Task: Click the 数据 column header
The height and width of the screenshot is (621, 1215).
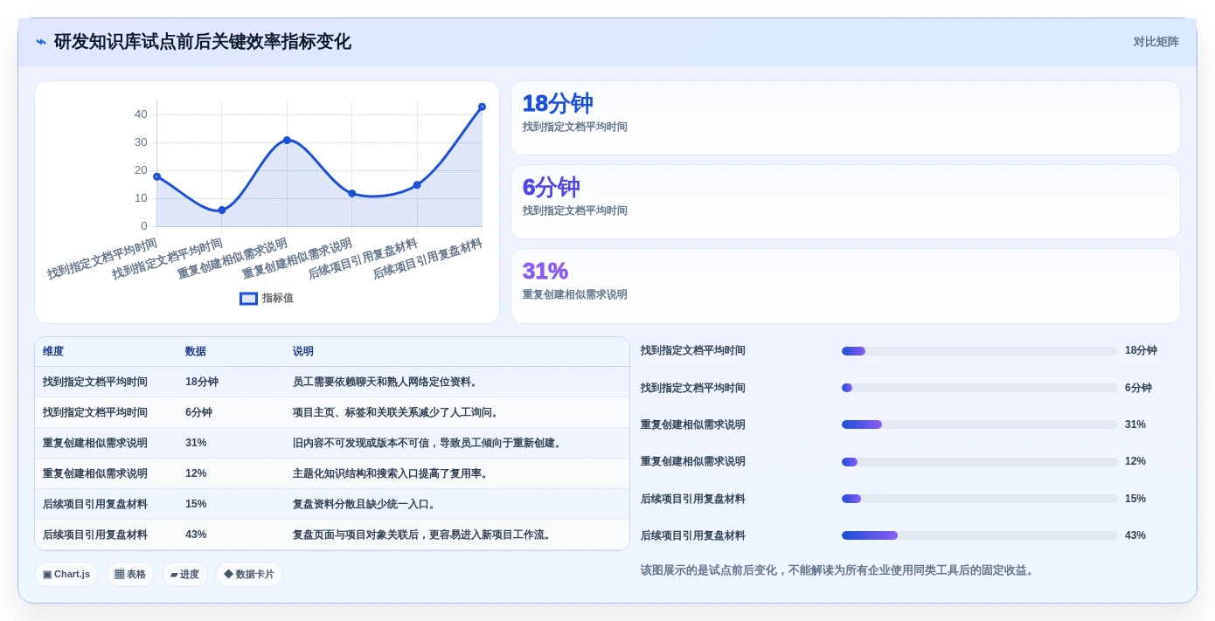Action: tap(196, 351)
